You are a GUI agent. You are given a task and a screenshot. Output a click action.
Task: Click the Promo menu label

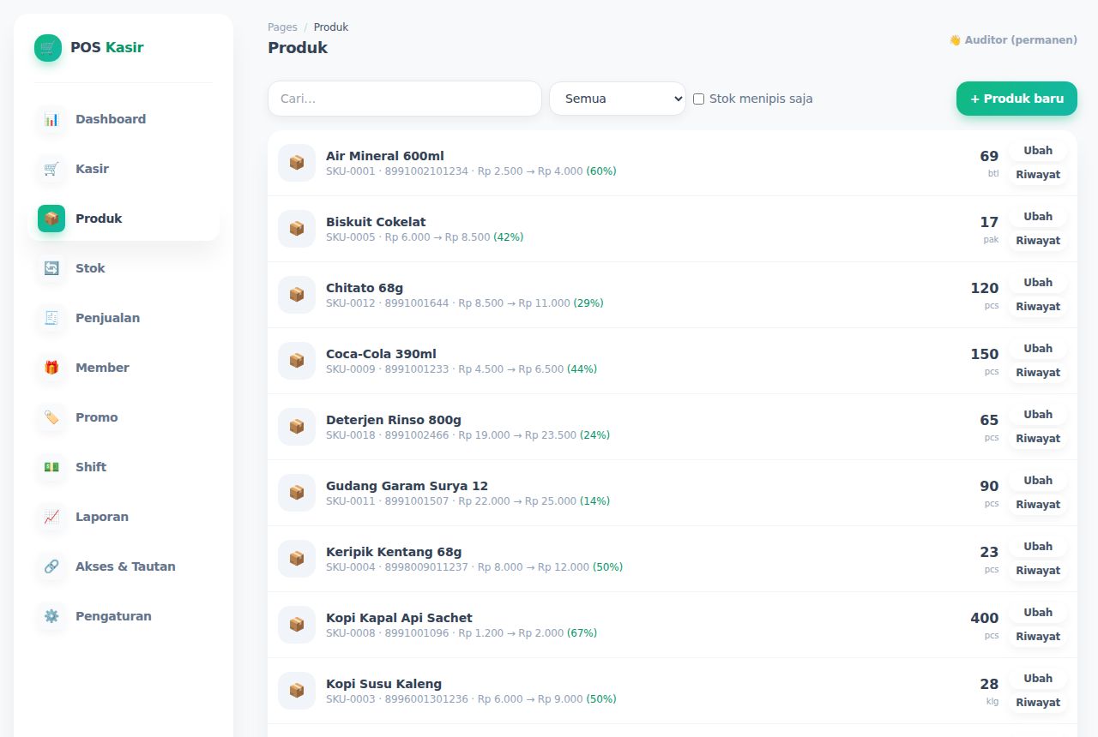coord(97,417)
